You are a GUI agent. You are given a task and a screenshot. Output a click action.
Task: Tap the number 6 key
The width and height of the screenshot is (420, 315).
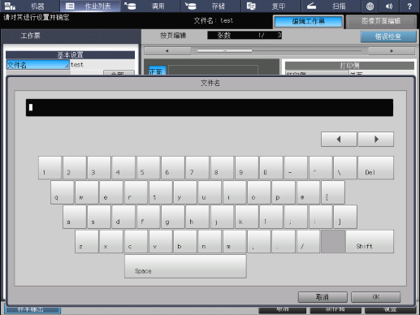[x=173, y=167]
